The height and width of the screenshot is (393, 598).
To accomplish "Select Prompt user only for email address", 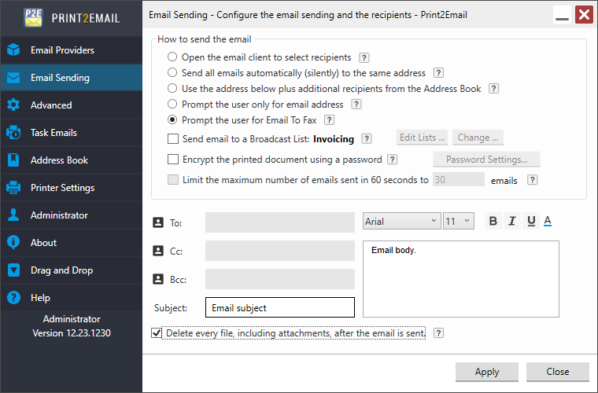I will [172, 104].
